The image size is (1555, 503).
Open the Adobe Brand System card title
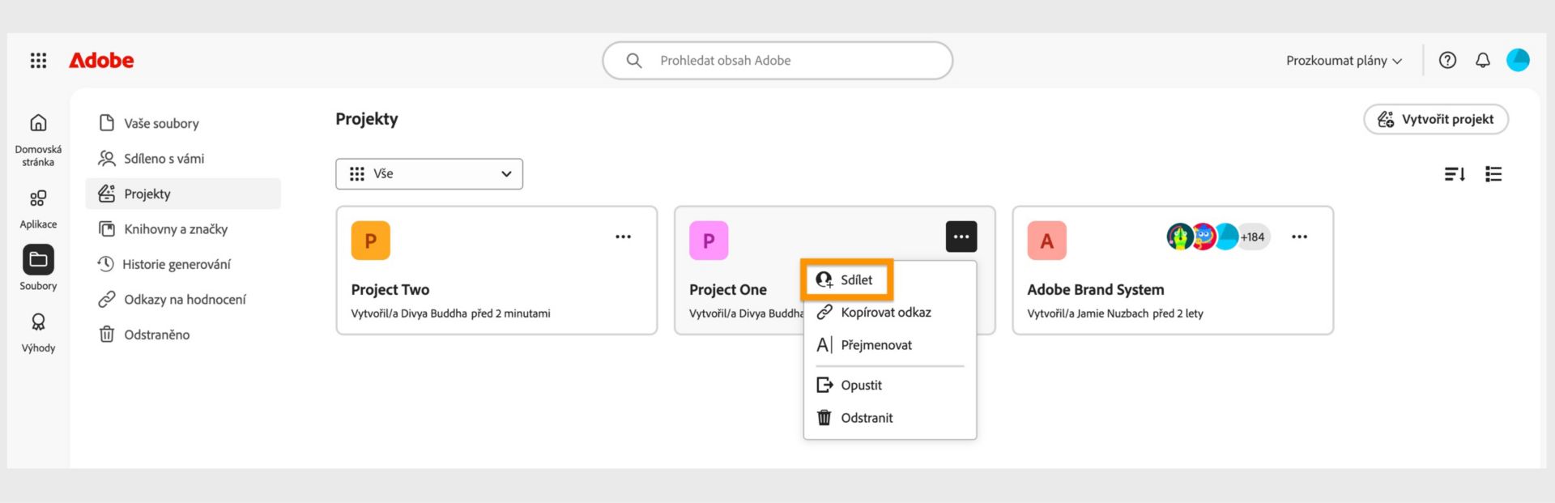pyautogui.click(x=1096, y=290)
